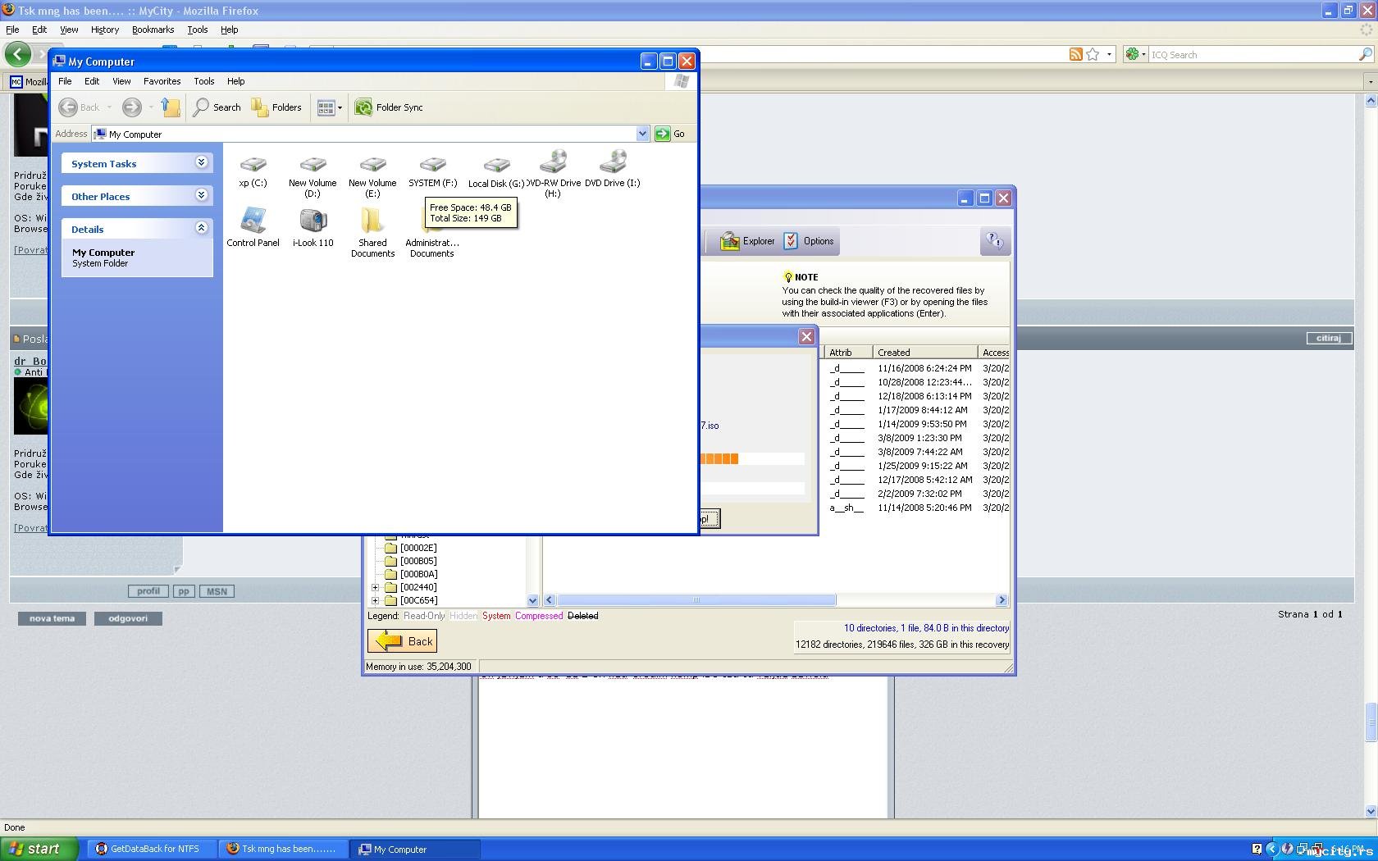
Task: Select the [000B0A] folder in the tree
Action: pyautogui.click(x=418, y=574)
